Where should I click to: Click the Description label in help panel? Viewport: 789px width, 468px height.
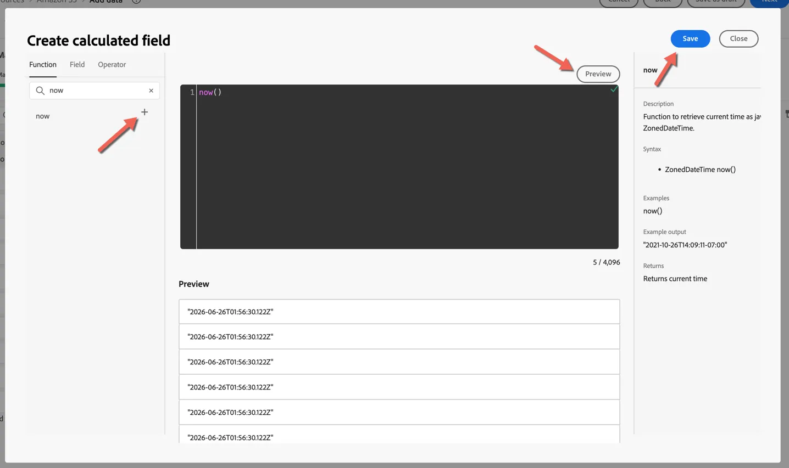tap(658, 104)
